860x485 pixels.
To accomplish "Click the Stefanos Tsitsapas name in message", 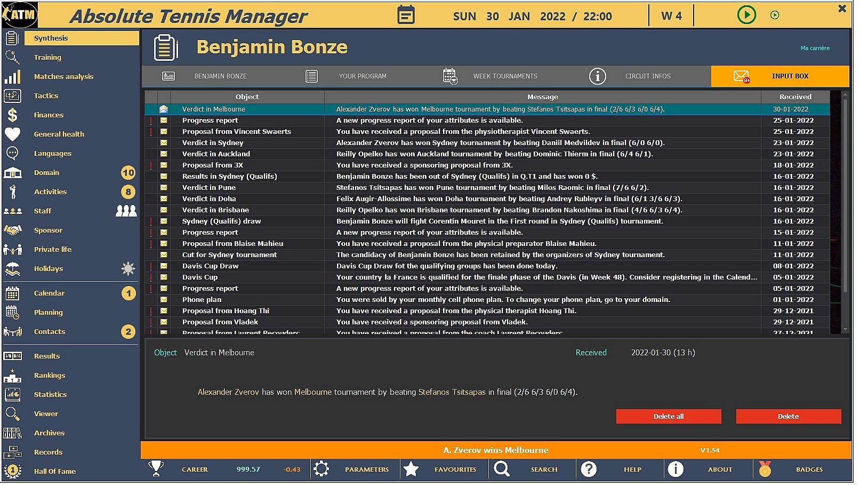I will pyautogui.click(x=452, y=392).
